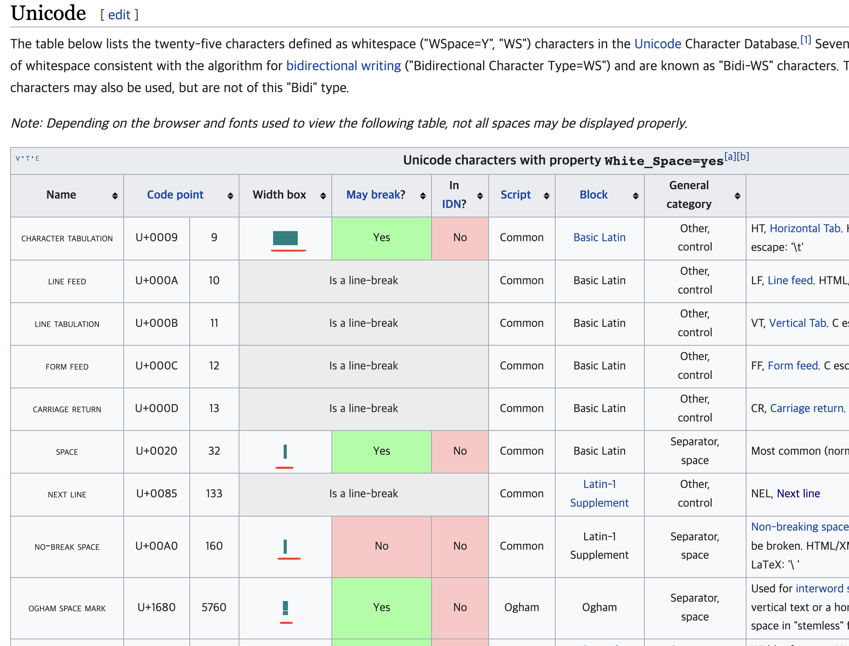Open the Carriage return link
This screenshot has height=646, width=849.
pos(807,408)
